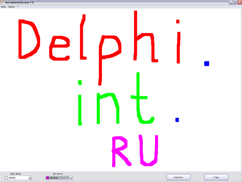Expand the brush color dropdown arrow
242x182 pixels.
(x=71, y=178)
